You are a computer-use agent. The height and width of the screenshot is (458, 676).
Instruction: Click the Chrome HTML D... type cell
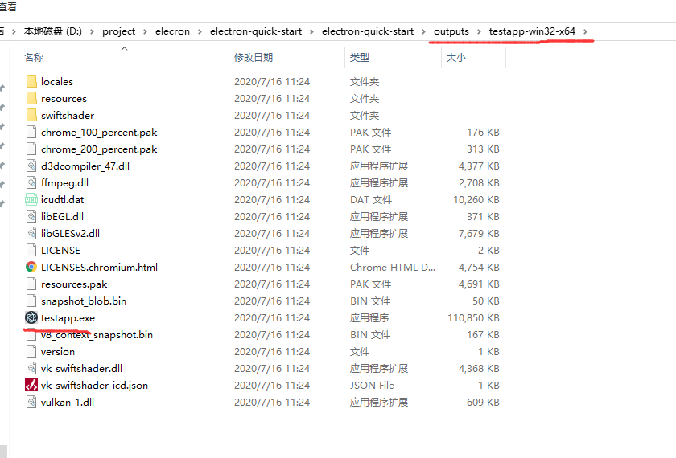[x=393, y=267]
